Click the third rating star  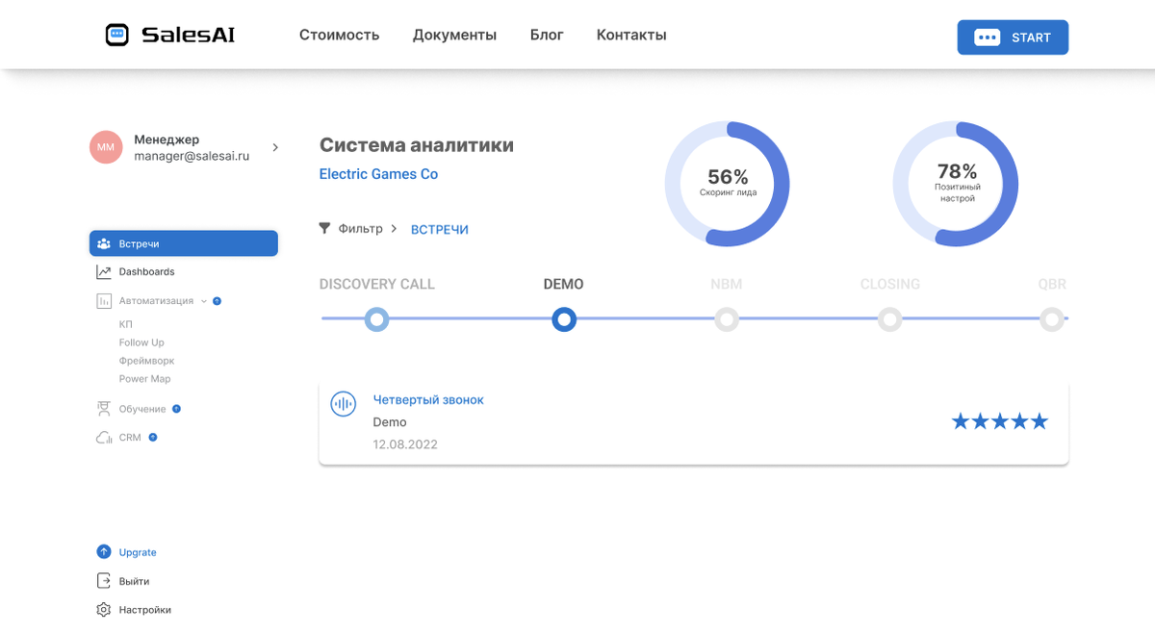tap(1000, 421)
